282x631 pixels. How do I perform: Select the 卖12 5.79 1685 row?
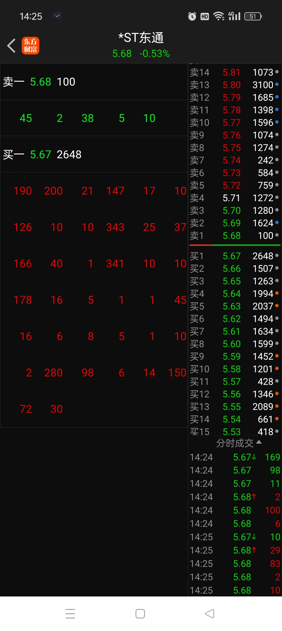[x=234, y=97]
